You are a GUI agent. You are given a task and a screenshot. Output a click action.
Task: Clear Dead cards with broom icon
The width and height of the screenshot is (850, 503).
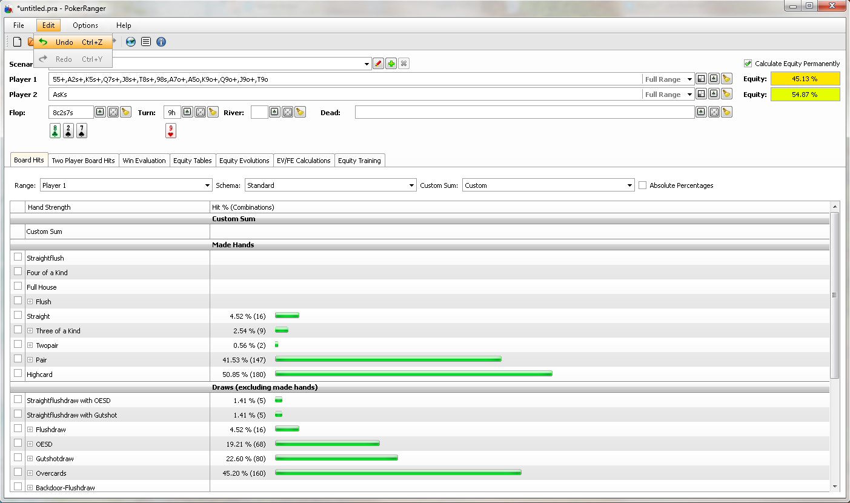[x=726, y=112]
